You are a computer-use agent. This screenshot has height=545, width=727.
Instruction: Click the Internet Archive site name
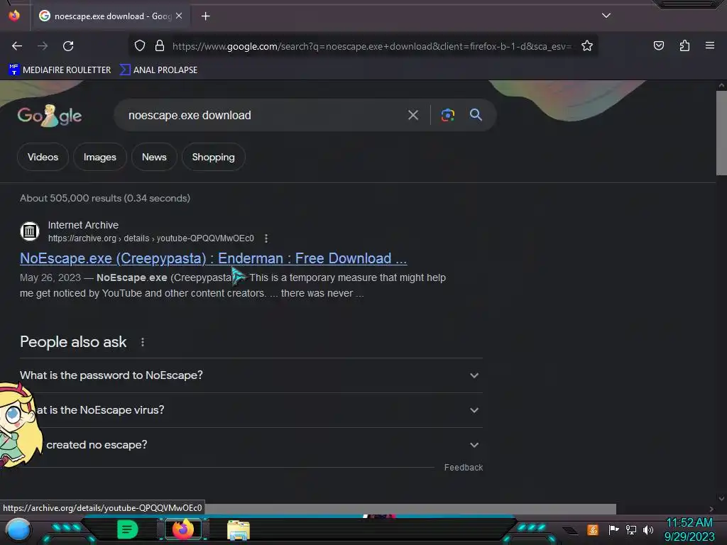pyautogui.click(x=84, y=225)
